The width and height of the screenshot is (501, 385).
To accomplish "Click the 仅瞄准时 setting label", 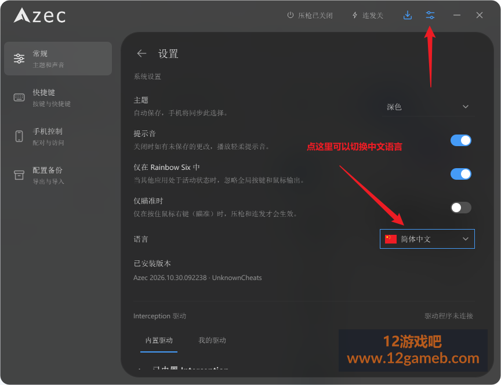I will pyautogui.click(x=148, y=201).
